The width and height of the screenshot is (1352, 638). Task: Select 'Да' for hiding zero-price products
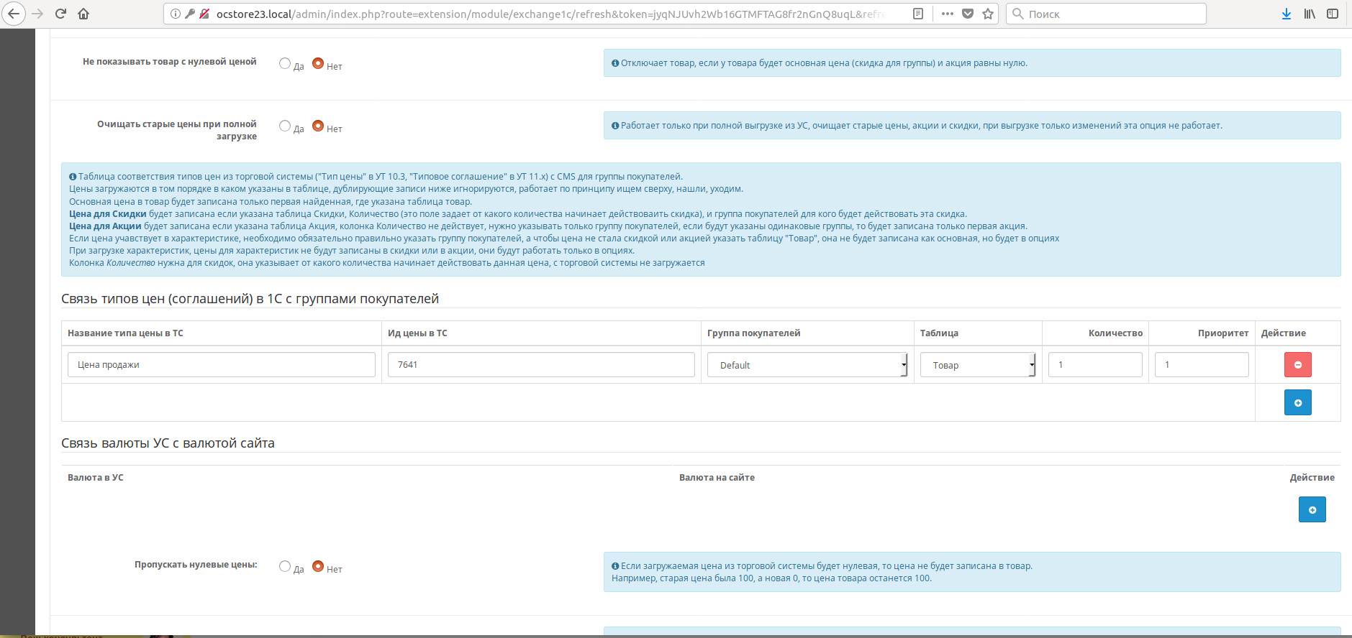pos(285,63)
